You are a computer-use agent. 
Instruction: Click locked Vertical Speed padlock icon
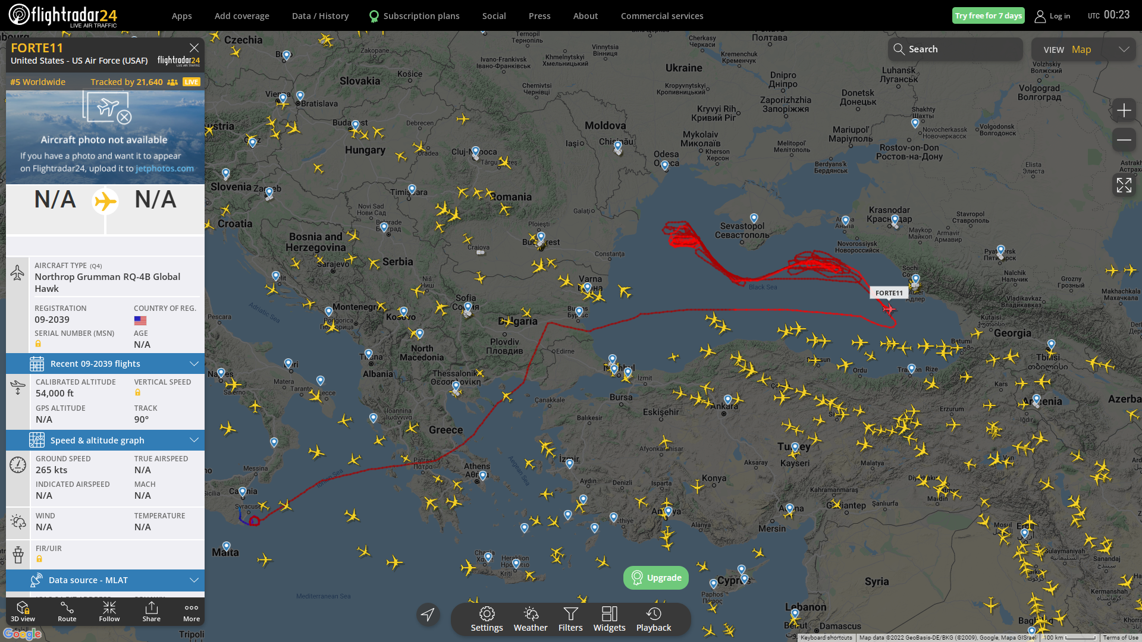pos(137,393)
